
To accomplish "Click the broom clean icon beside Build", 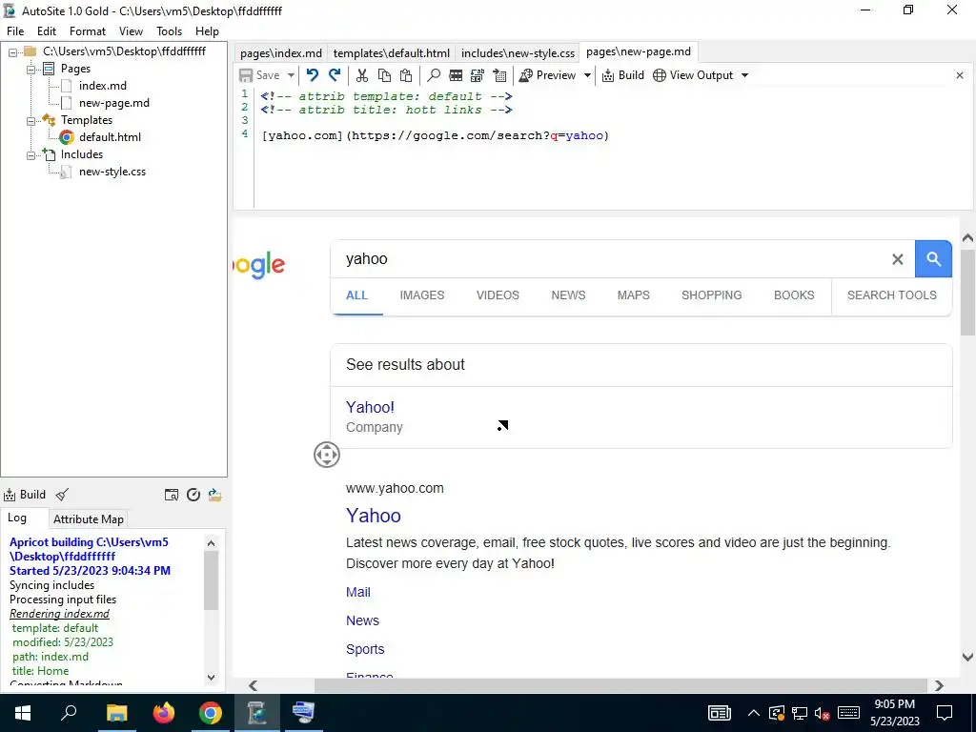I will coord(62,495).
